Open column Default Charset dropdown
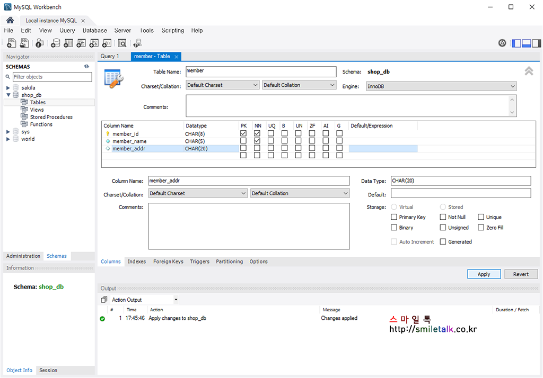The width and height of the screenshot is (543, 378). pos(198,193)
